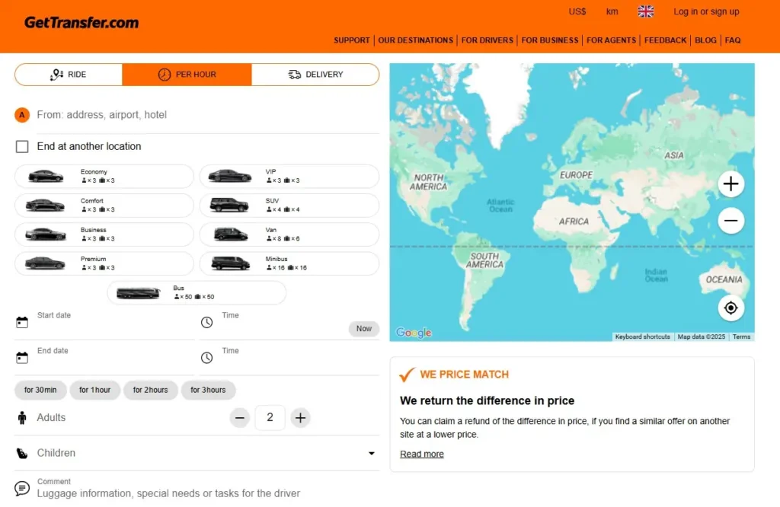Open the For Business page
The image size is (780, 507).
[550, 40]
